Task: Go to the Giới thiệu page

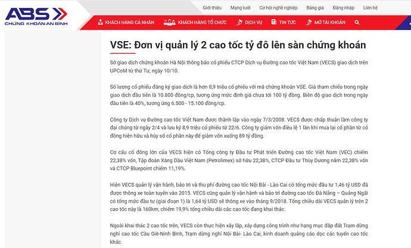Action: pyautogui.click(x=212, y=8)
